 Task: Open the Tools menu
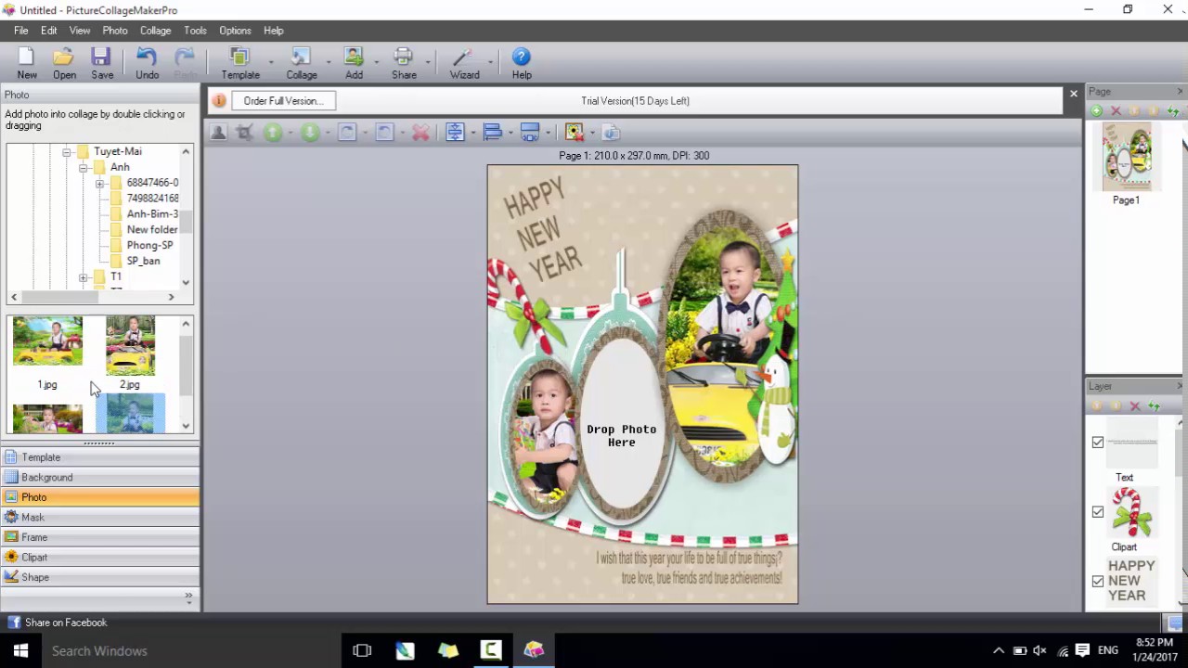coord(195,31)
